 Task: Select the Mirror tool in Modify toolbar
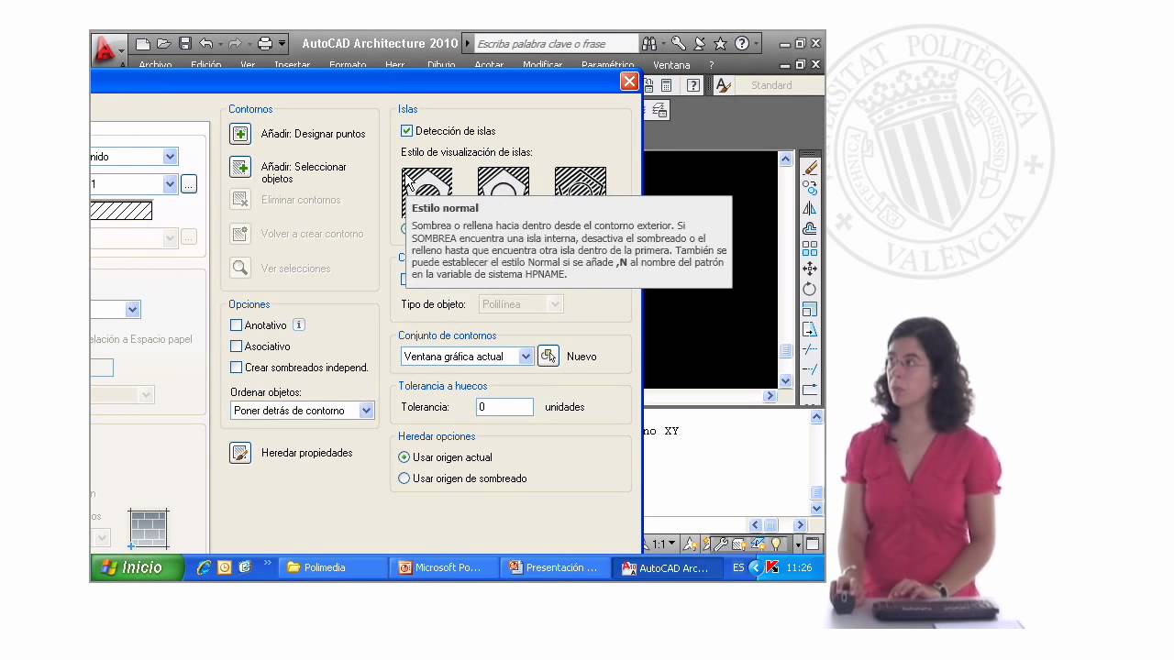(810, 208)
